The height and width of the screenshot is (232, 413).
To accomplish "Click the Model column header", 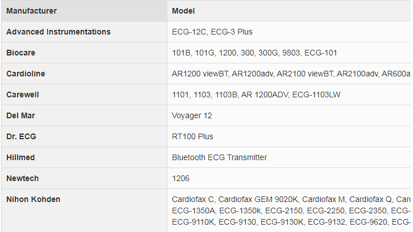I will tap(183, 11).
